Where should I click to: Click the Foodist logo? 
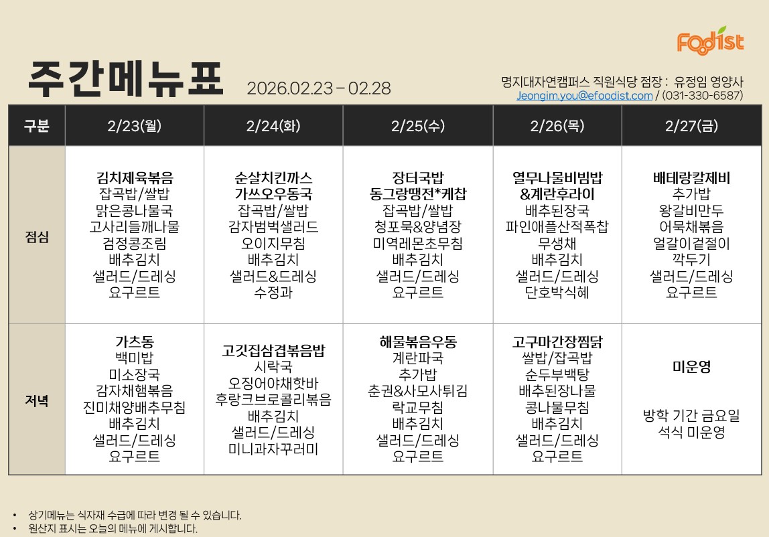pos(710,42)
